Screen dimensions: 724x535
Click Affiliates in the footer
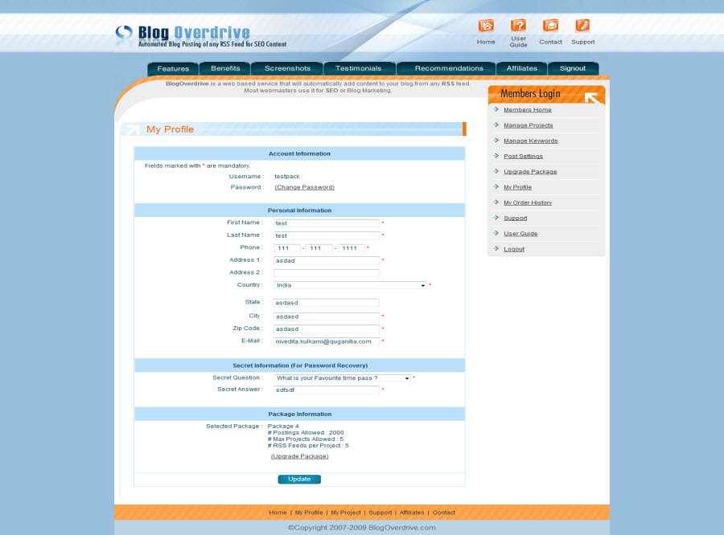(412, 513)
